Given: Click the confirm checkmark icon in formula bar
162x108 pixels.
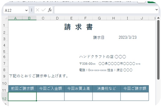Looking at the screenshot, I should pyautogui.click(x=43, y=10).
